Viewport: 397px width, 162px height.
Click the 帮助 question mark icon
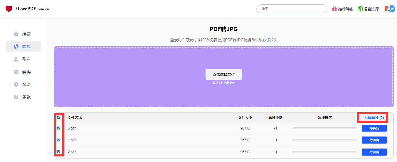pos(16,84)
